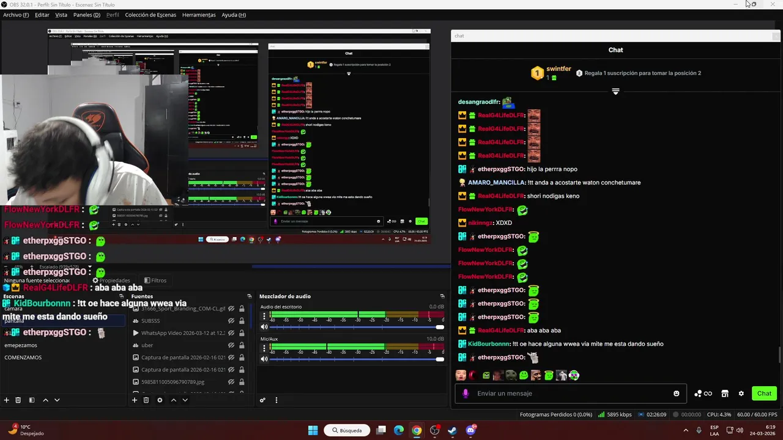Select the COMENZAMOS scene

[23, 358]
